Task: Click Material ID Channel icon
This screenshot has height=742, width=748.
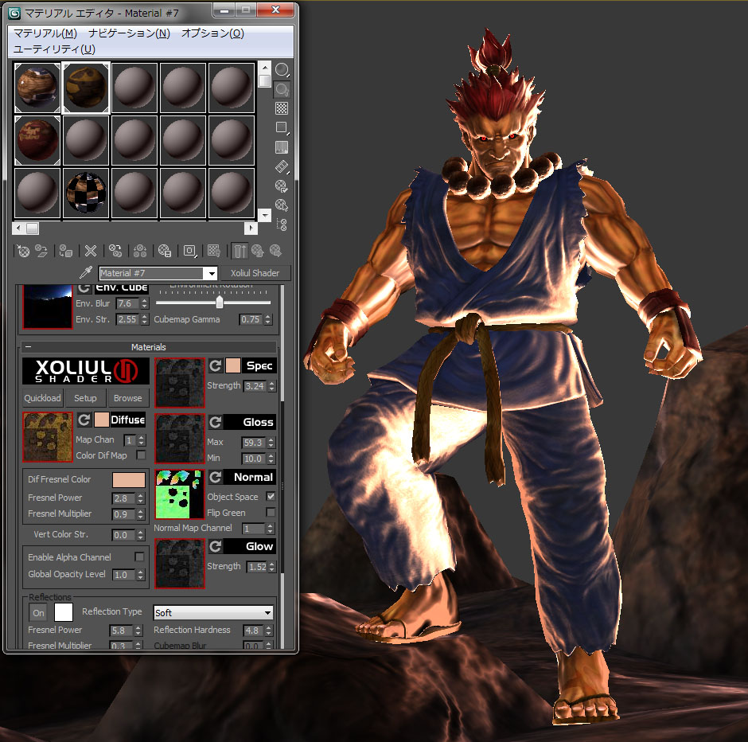Action: [x=189, y=251]
